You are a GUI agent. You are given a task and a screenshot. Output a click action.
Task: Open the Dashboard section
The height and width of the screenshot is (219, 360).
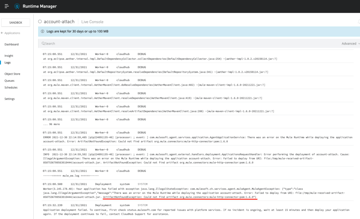pyautogui.click(x=12, y=45)
